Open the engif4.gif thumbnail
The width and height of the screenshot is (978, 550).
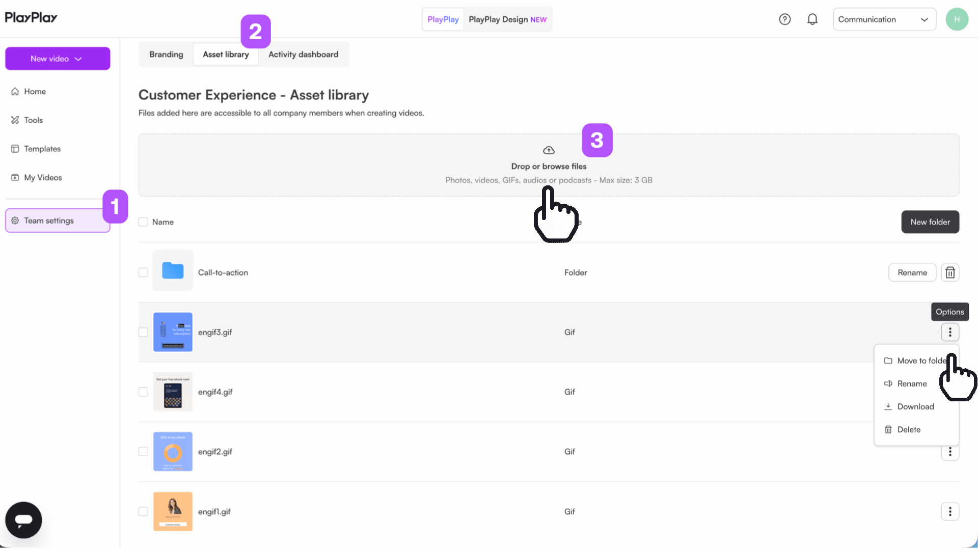pyautogui.click(x=173, y=392)
